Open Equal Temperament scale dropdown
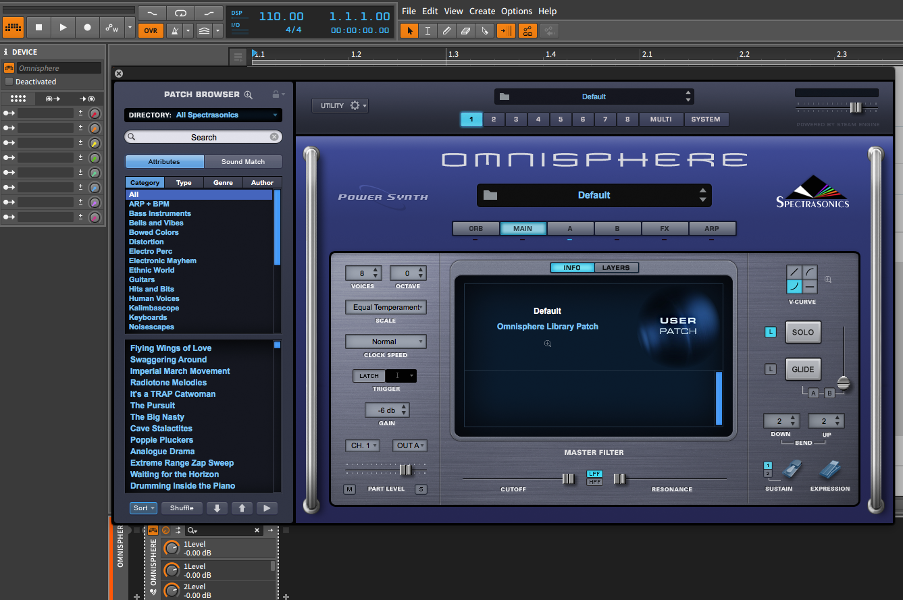 coord(386,307)
